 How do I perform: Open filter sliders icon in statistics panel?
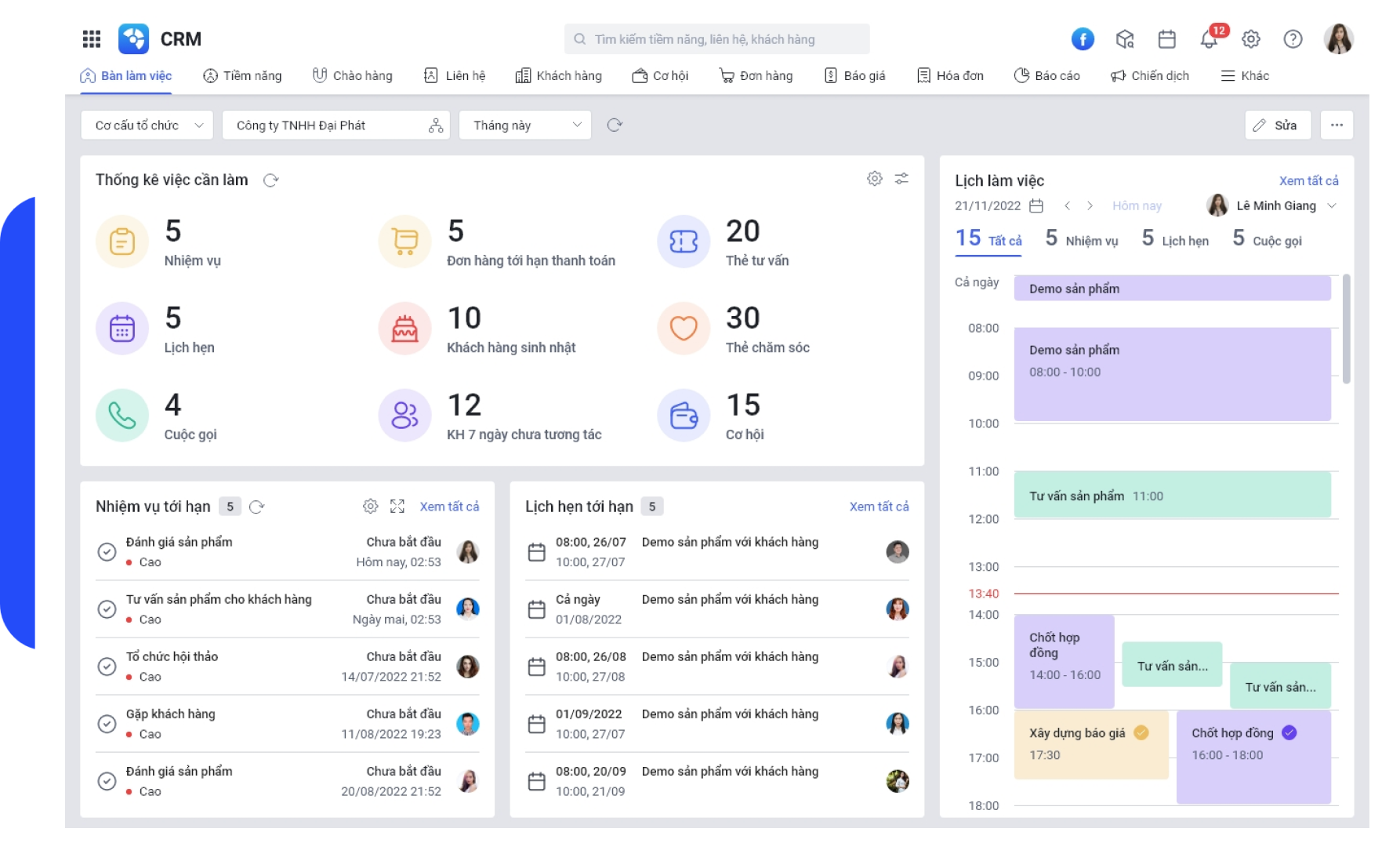(901, 179)
